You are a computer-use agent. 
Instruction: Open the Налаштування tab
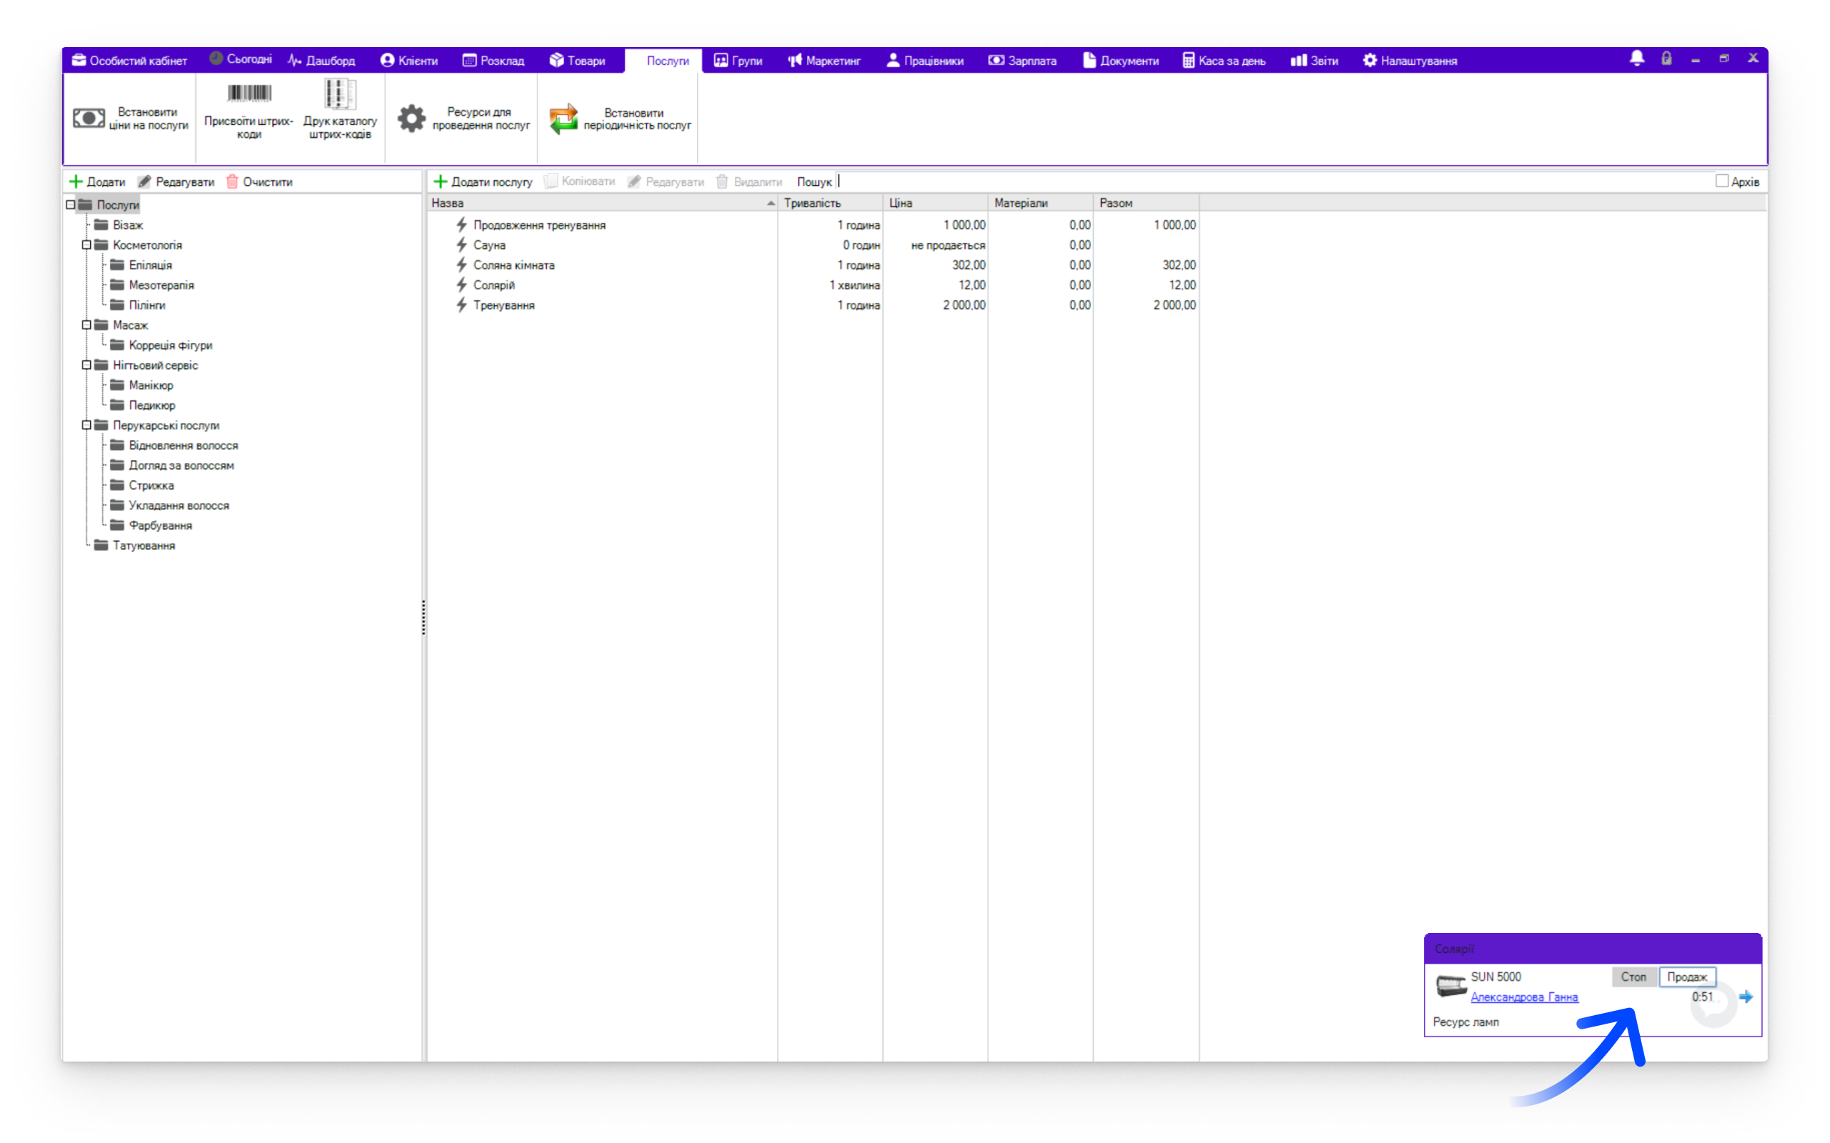1410,61
